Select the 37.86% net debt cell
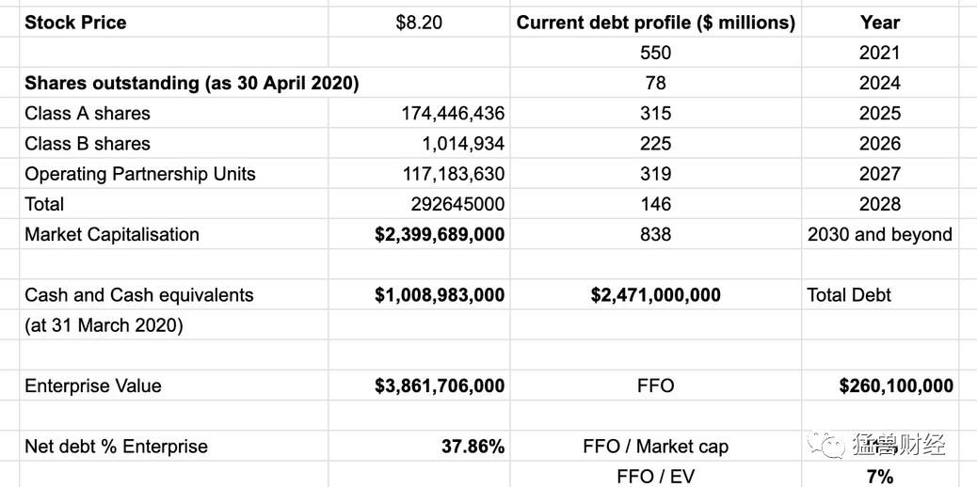 click(472, 447)
